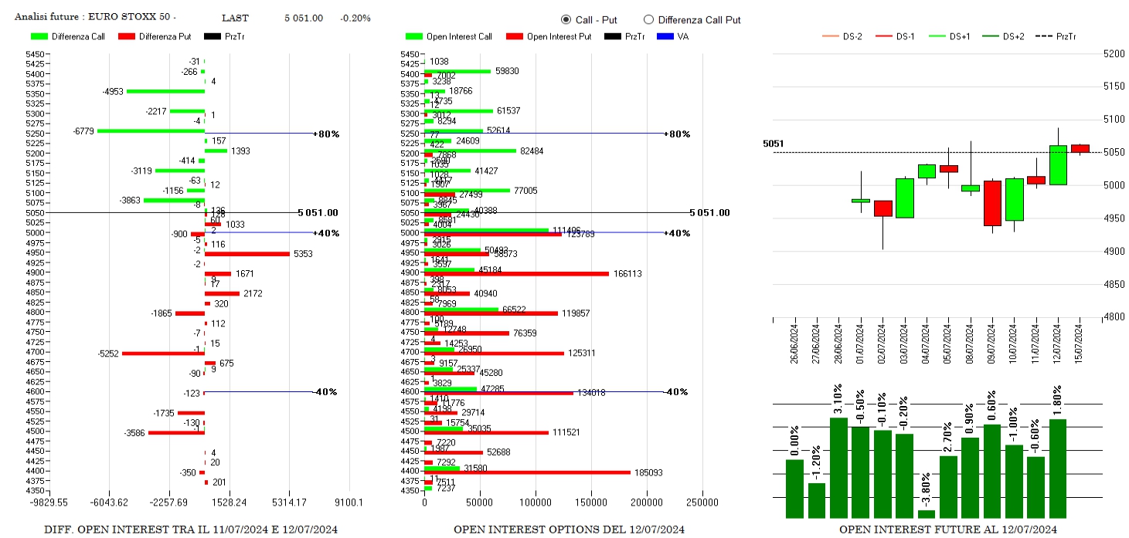
Task: Click the '-4953' call difference value
Action: 113,92
